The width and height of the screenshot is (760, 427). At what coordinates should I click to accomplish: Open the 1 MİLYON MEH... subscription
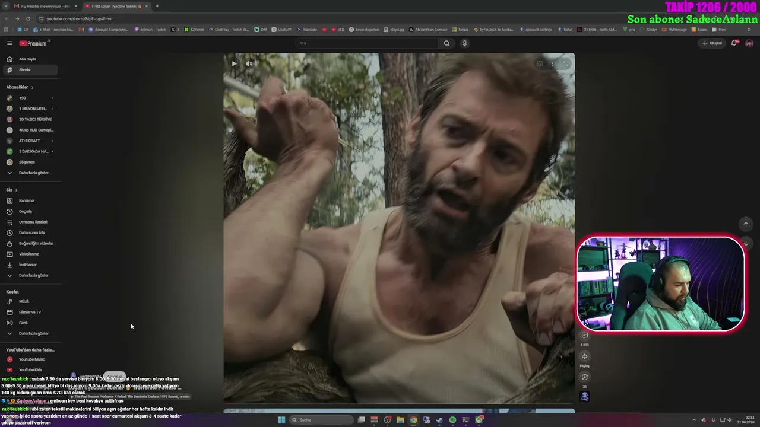(x=30, y=109)
